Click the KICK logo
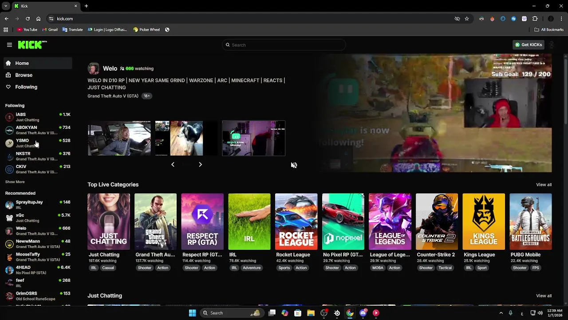Screen dimensions: 568x320 pyautogui.click(x=32, y=44)
